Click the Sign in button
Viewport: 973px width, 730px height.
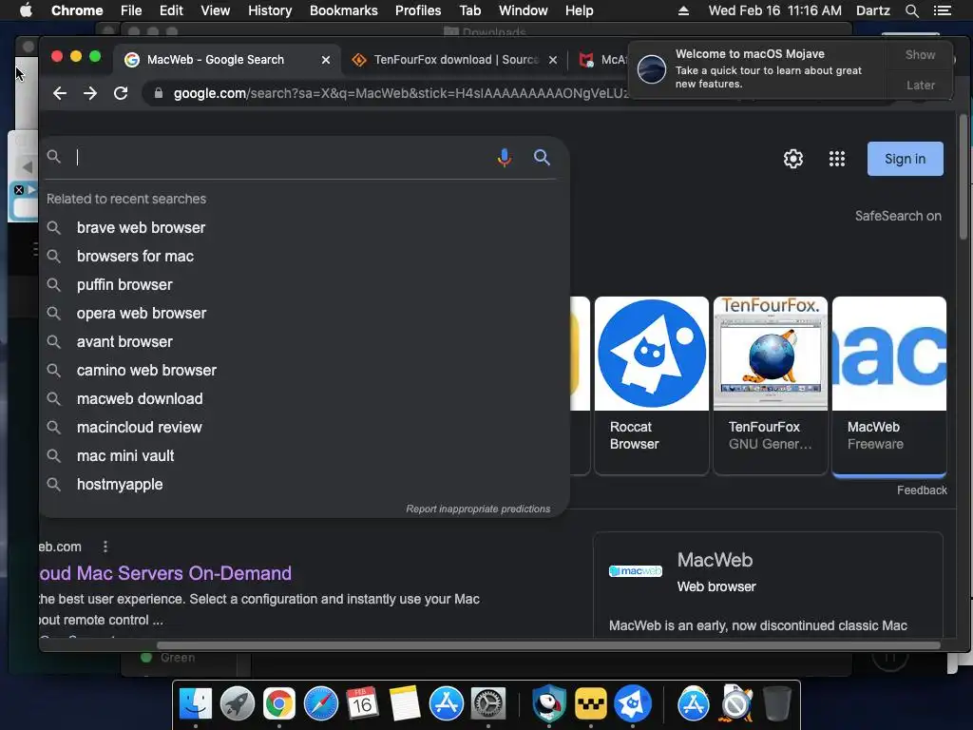[906, 159]
